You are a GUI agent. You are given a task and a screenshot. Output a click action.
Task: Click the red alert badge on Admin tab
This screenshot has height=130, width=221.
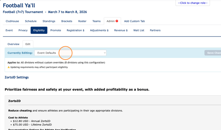(117, 21)
